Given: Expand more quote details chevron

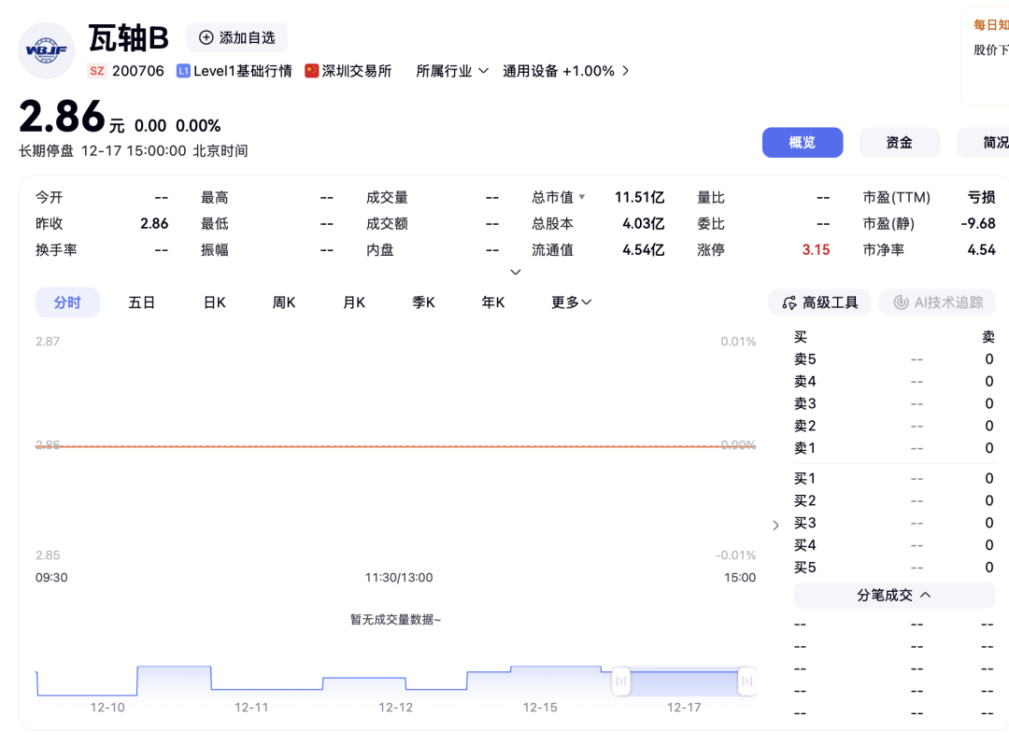Looking at the screenshot, I should point(515,272).
